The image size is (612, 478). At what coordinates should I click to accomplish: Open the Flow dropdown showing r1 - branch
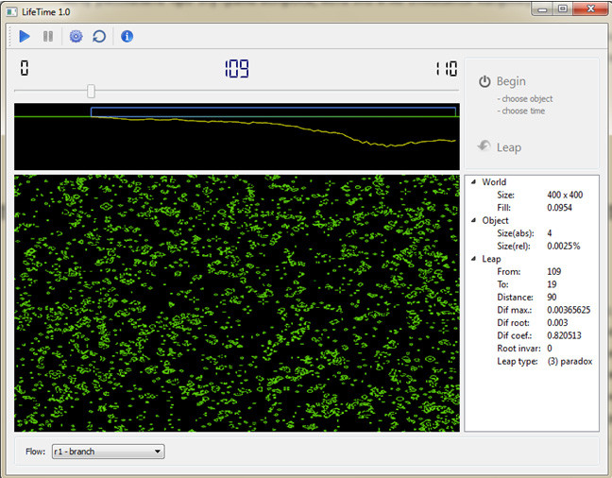point(108,452)
